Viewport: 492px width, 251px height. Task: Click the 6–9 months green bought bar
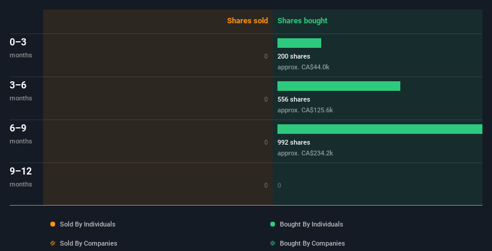(380, 129)
